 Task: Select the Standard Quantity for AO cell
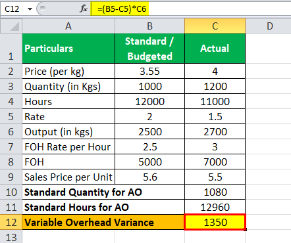tap(103, 192)
